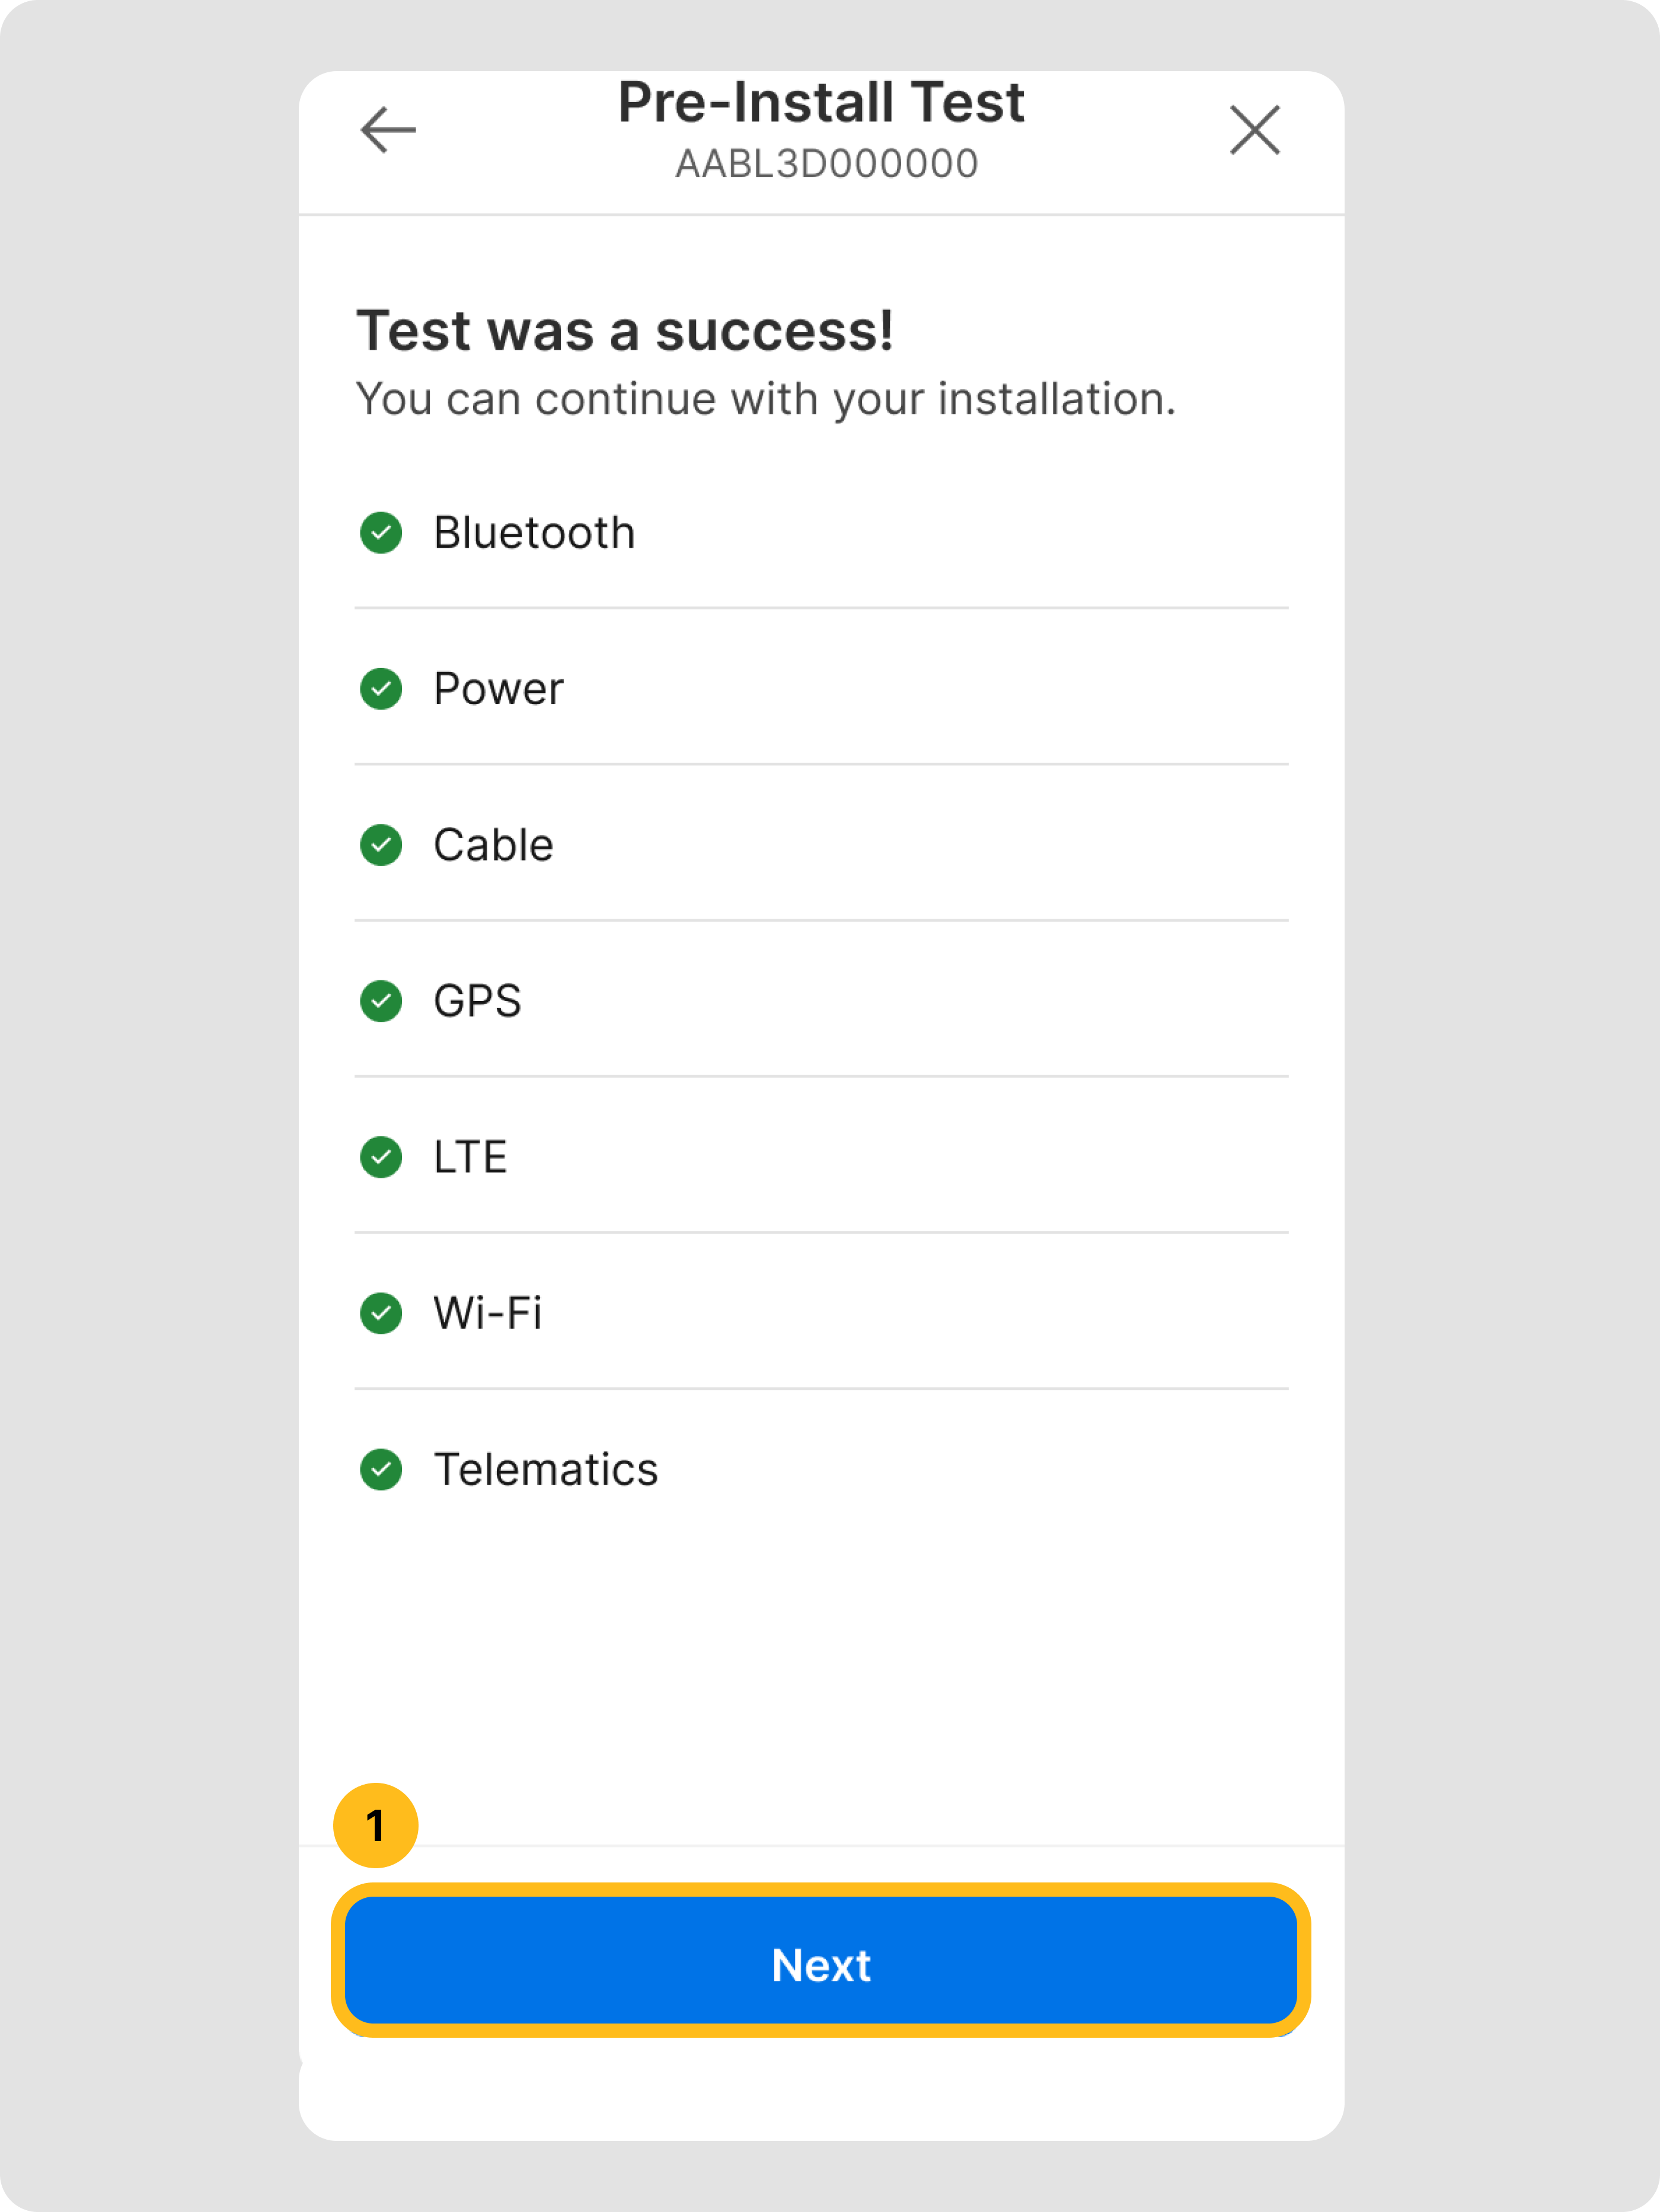Viewport: 1660px width, 2212px height.
Task: Click the green check beside LTE
Action: [381, 1157]
